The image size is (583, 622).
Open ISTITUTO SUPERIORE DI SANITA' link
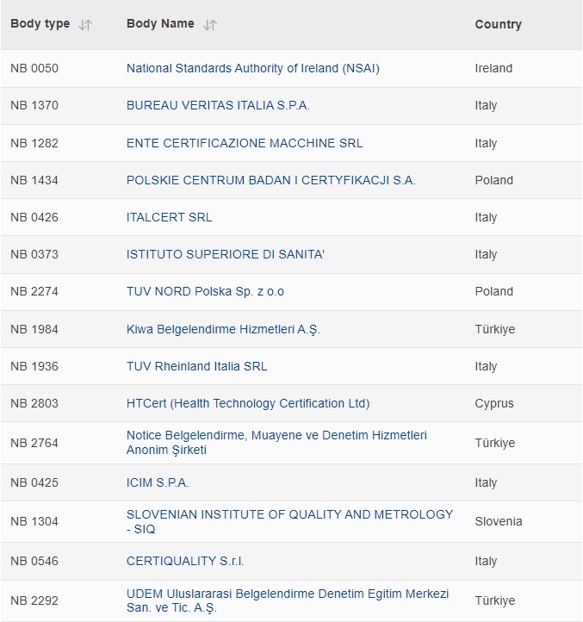click(226, 254)
